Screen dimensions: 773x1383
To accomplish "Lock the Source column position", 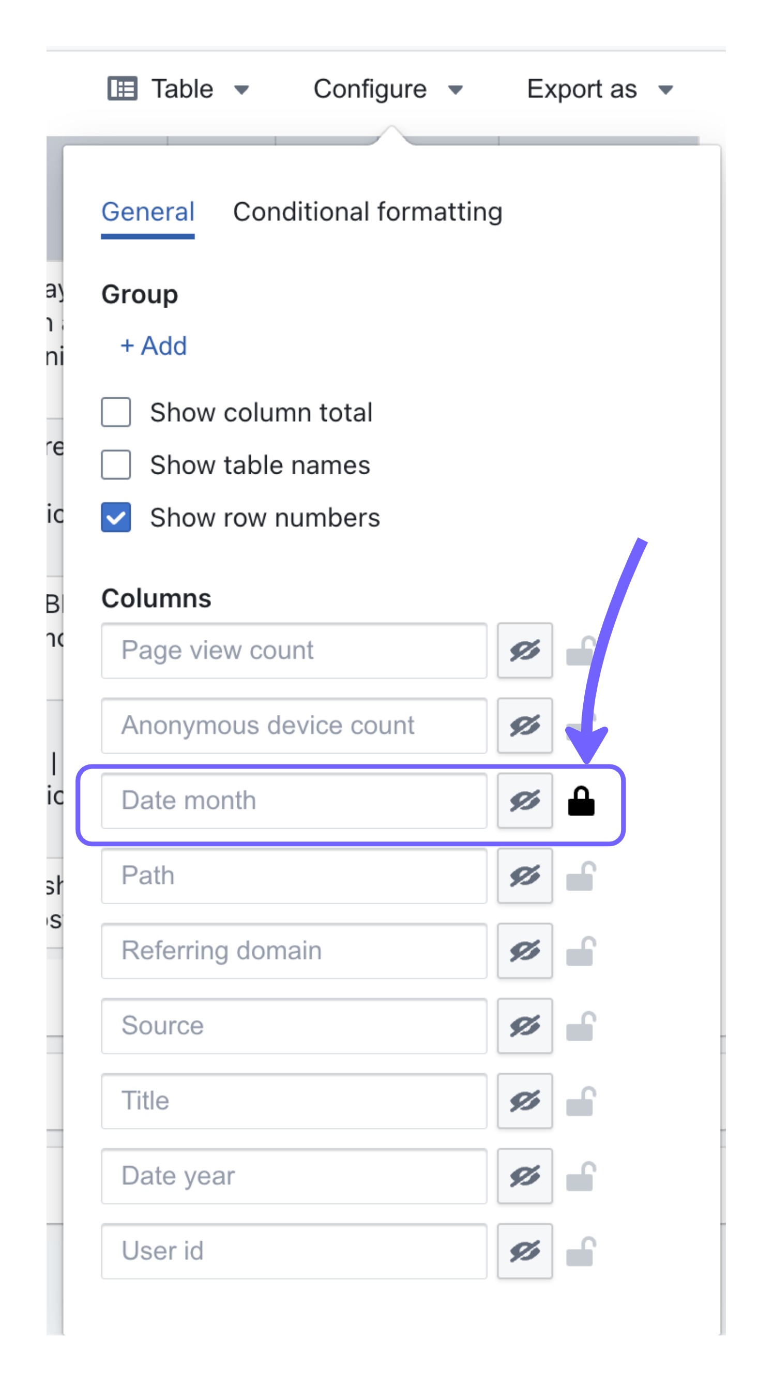I will click(x=581, y=1026).
